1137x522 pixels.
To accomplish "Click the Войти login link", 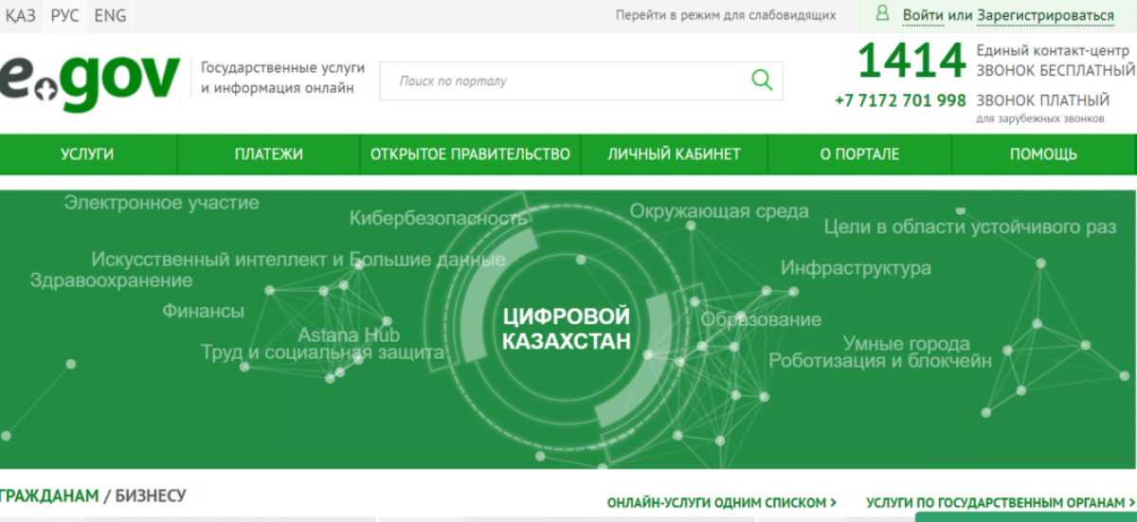I will click(x=922, y=15).
